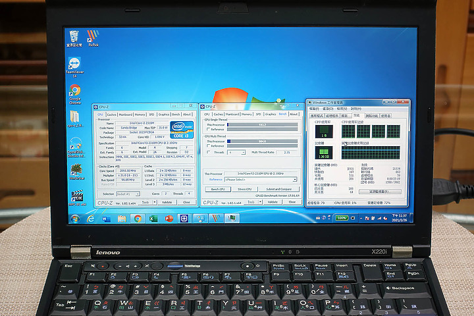The height and width of the screenshot is (316, 474).
Task: Open Graphics tab in left CPU-Z
Action: pyautogui.click(x=163, y=115)
